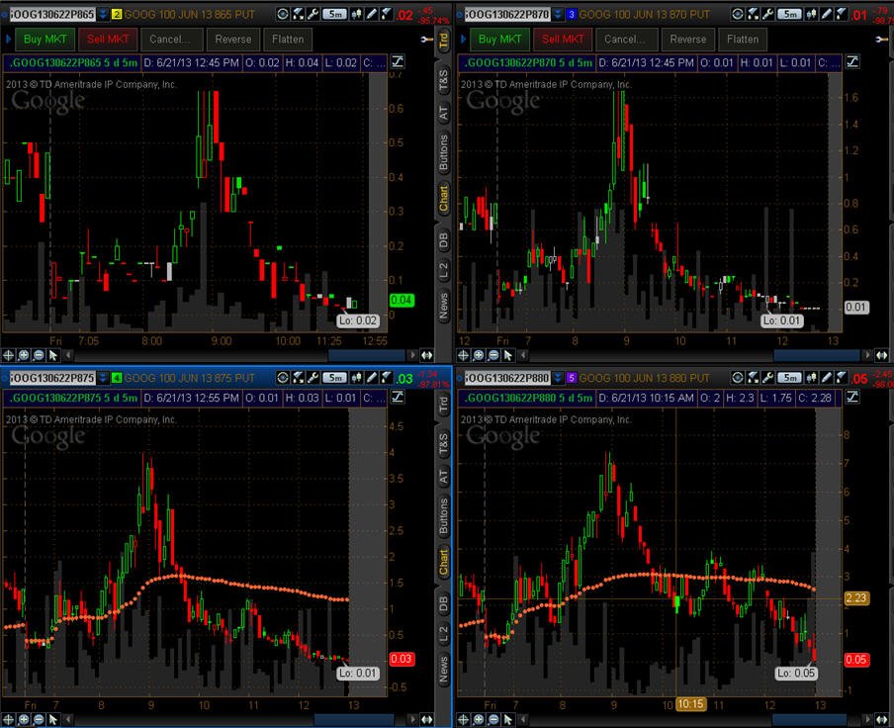
Task: Switch to T&S side tab in top panel
Action: click(444, 81)
